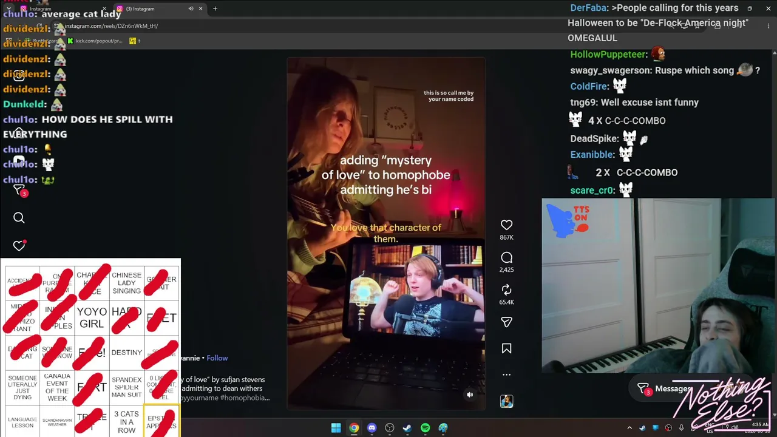The height and width of the screenshot is (437, 777).
Task: Click the username 'DeadSpike' in chat
Action: tap(595, 138)
